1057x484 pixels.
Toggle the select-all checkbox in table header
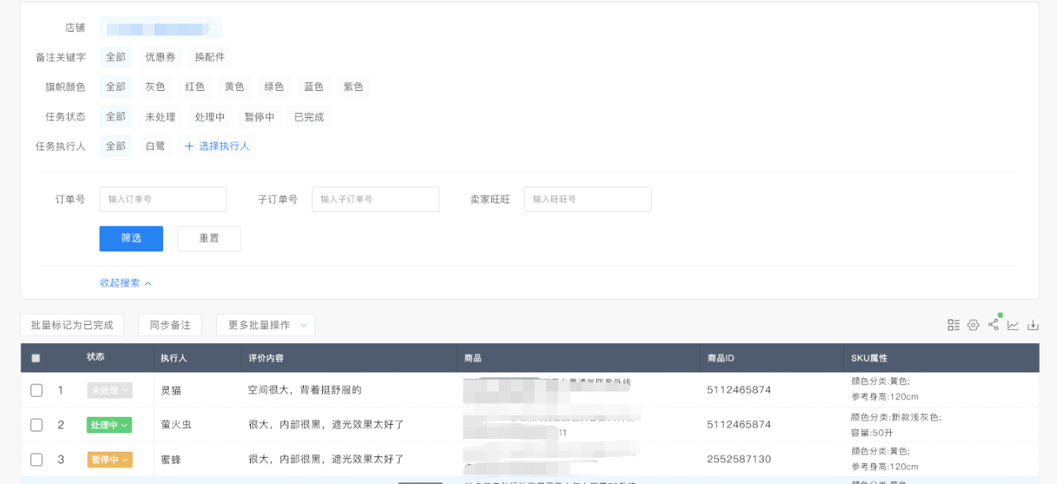[x=36, y=358]
